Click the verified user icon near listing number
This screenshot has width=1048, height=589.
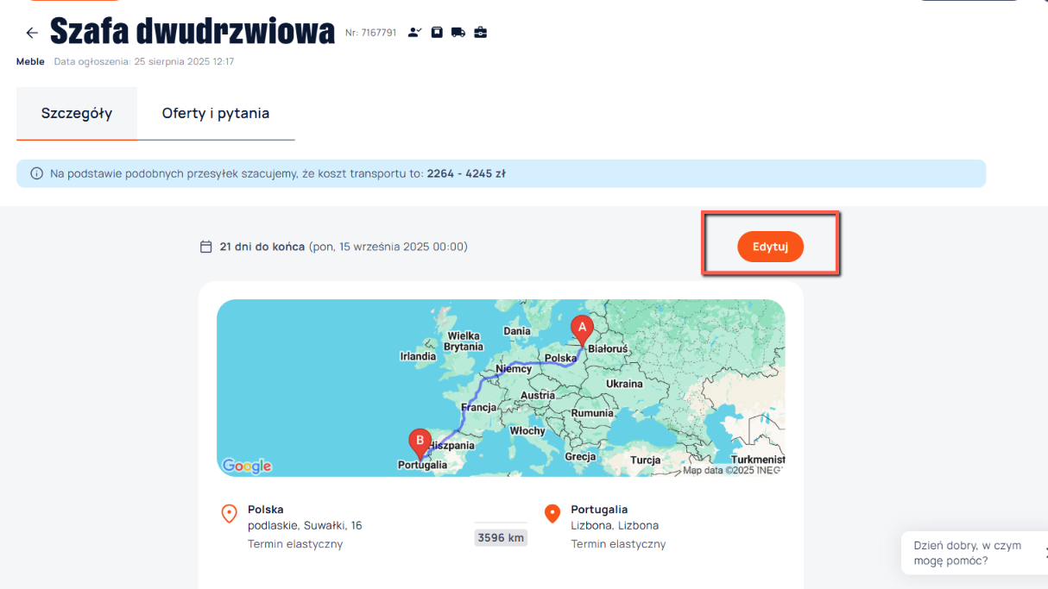(x=415, y=33)
